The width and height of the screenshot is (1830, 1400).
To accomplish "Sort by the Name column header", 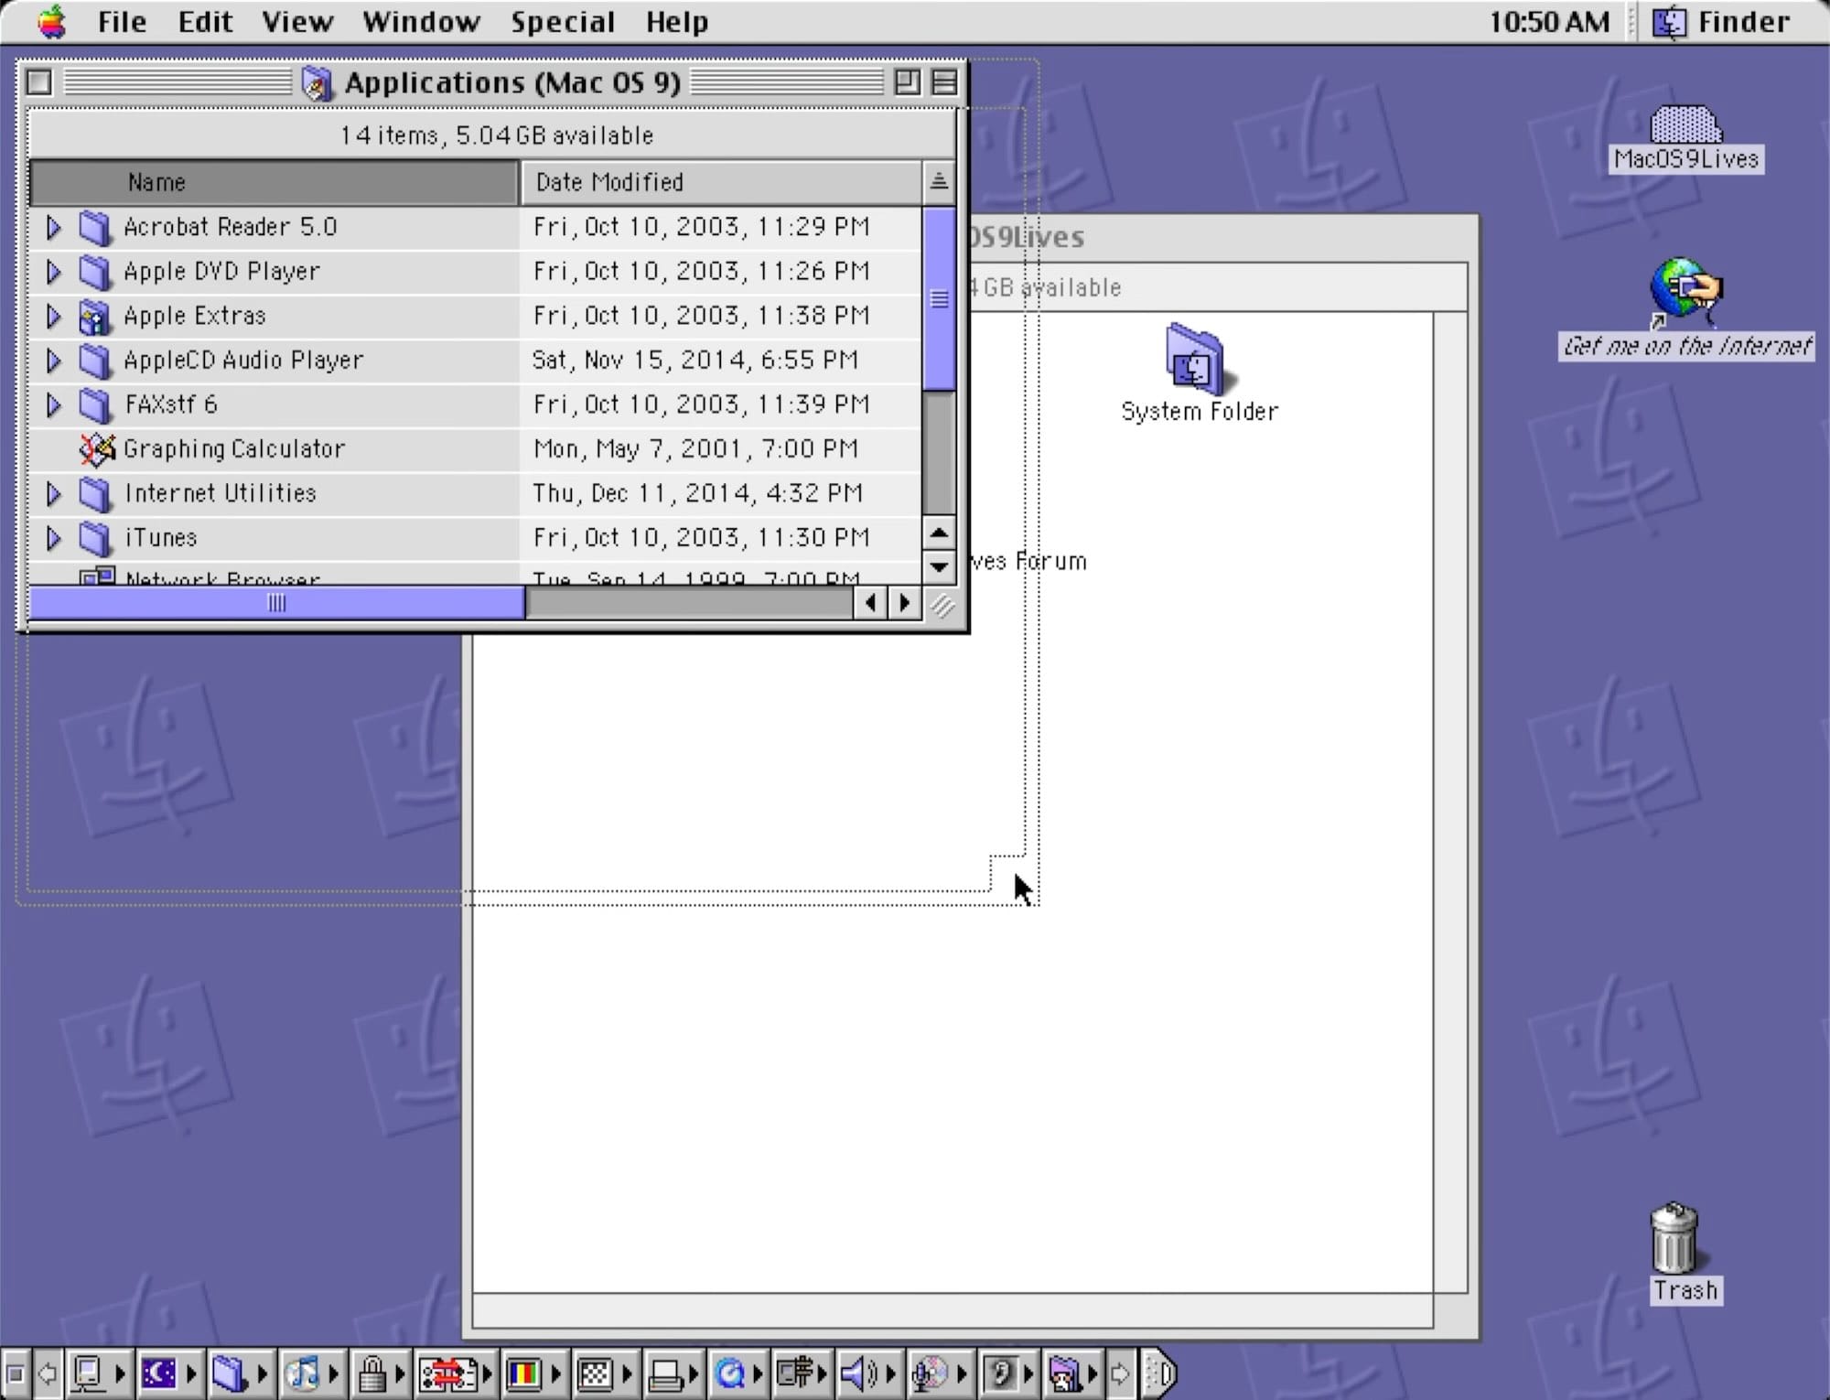I will [274, 182].
